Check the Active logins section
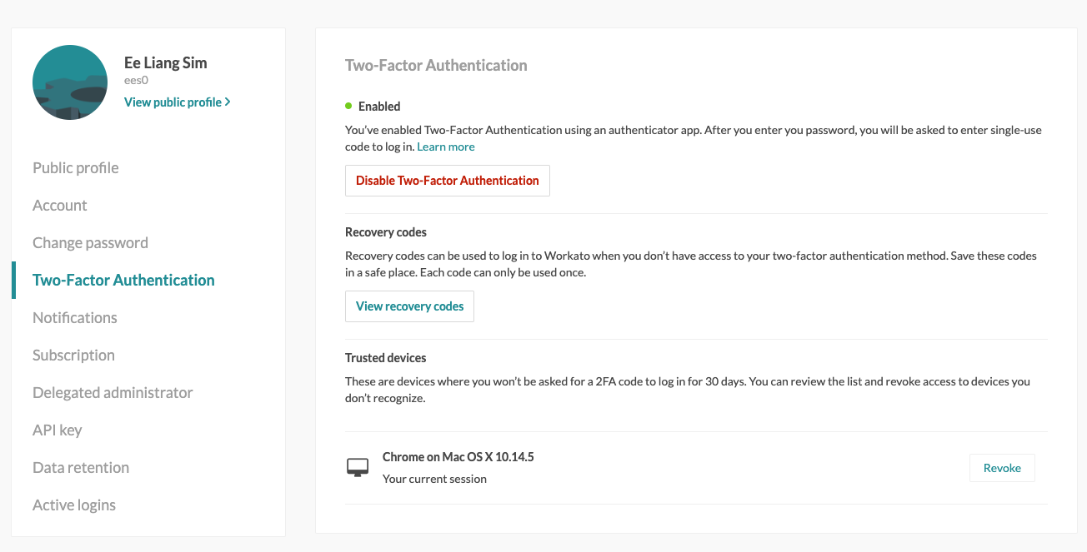Screen dimensions: 1087x552 click(74, 505)
